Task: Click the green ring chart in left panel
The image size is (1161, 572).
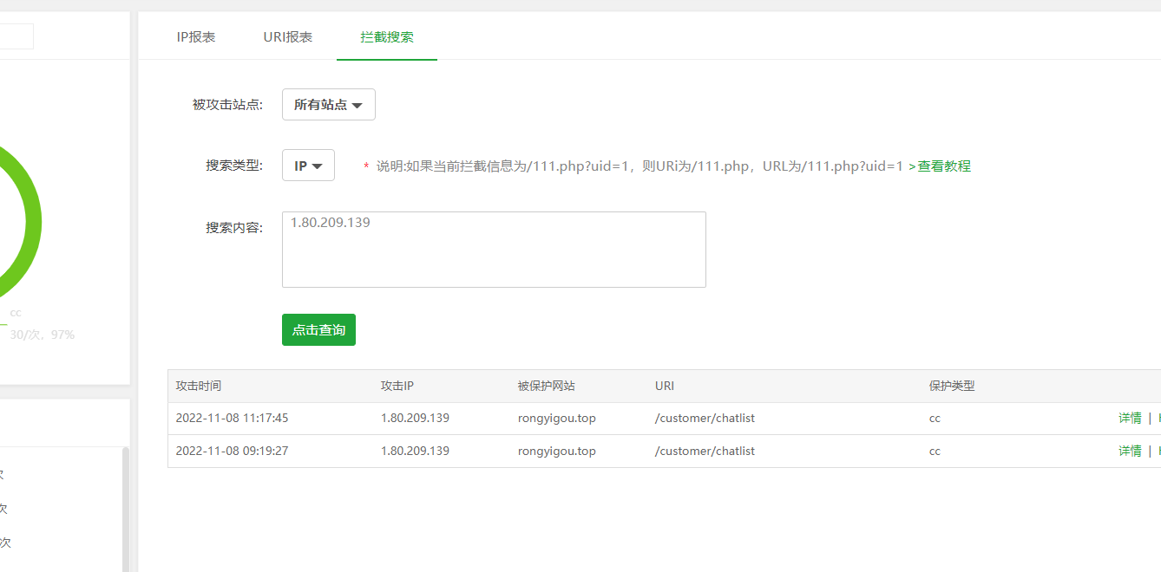Action: (31, 224)
